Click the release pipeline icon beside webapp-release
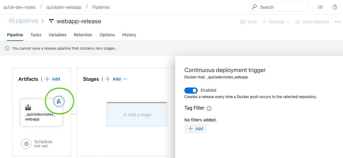343x158 pixels. point(51,21)
